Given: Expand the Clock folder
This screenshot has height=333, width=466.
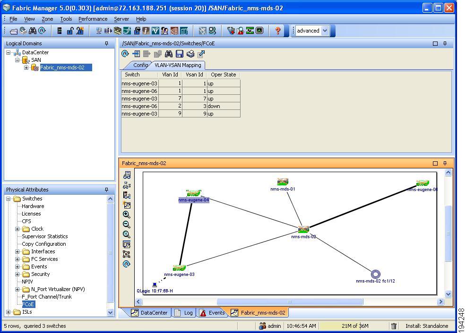Looking at the screenshot, I should click(17, 229).
